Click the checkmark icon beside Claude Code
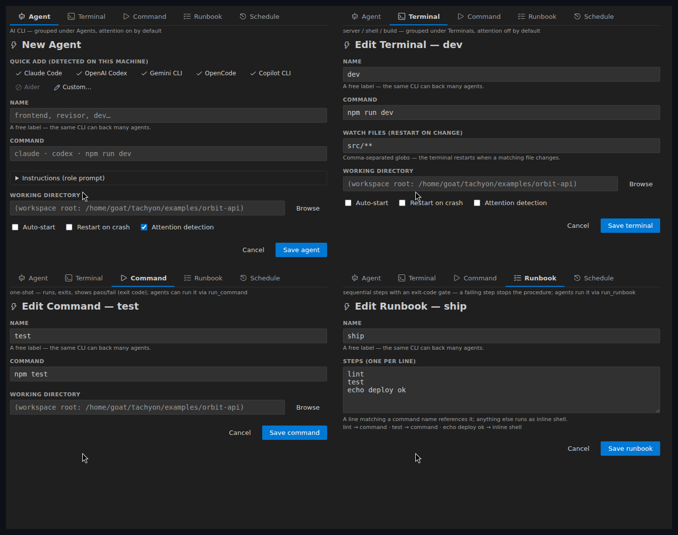The width and height of the screenshot is (678, 535). 18,73
